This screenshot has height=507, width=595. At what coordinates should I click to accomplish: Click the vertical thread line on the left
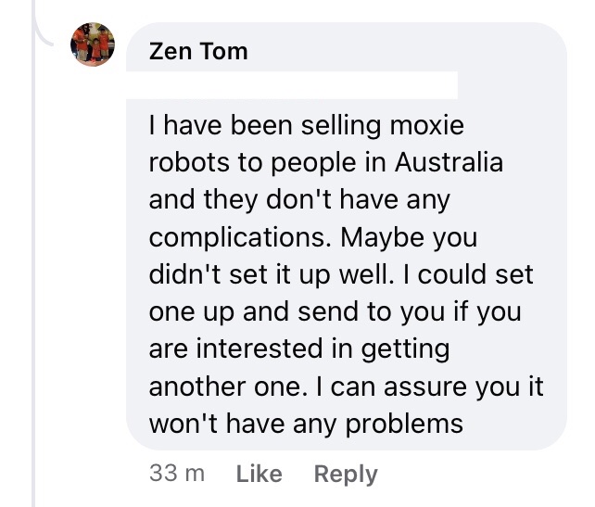[x=34, y=278]
